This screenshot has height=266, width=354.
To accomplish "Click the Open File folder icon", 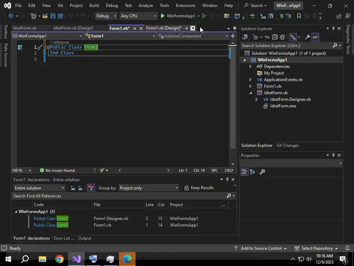I will (x=45, y=16).
